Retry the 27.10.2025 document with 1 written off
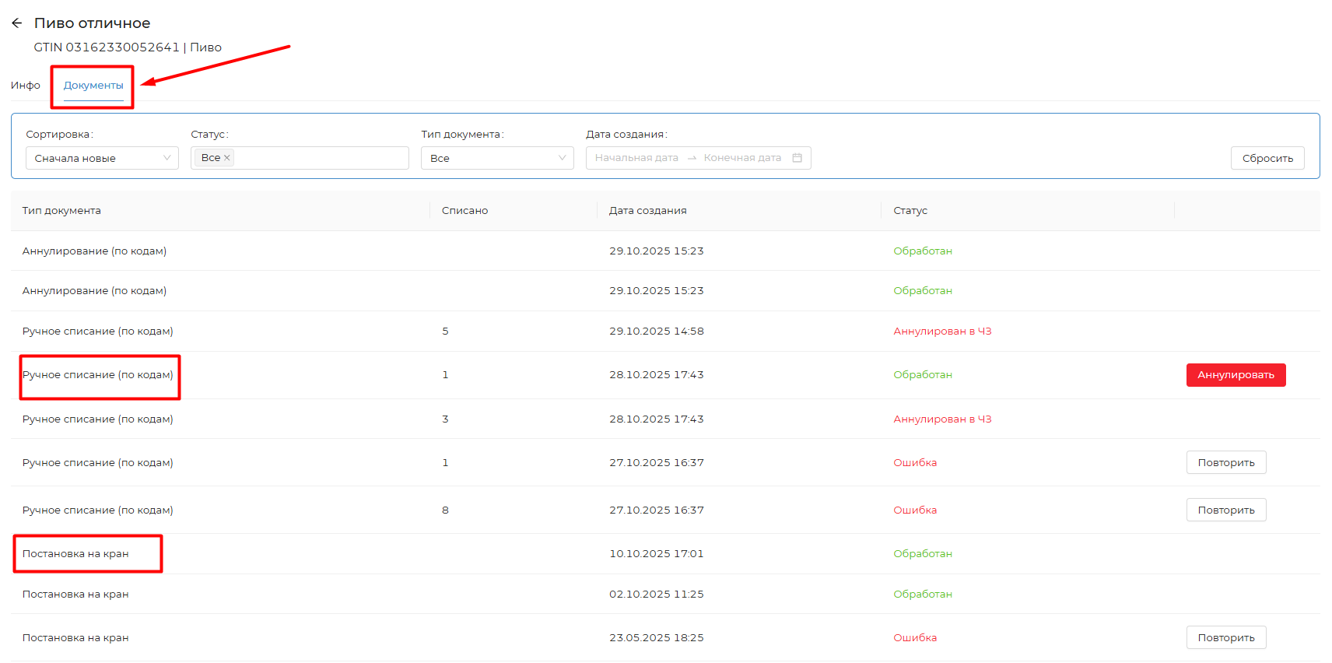This screenshot has height=663, width=1332. tap(1225, 463)
